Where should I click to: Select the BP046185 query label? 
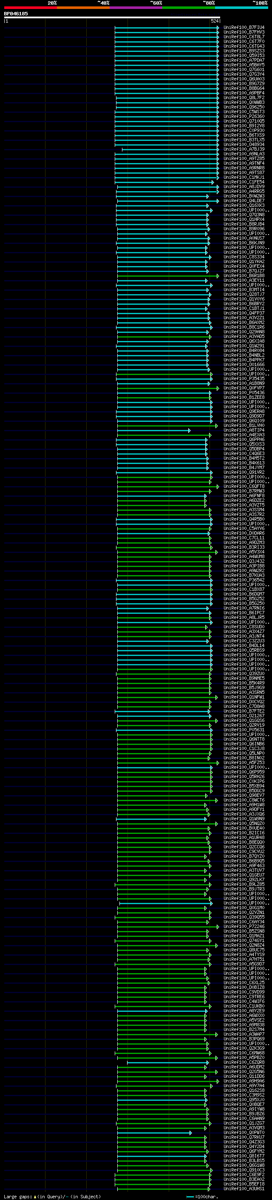[16, 14]
